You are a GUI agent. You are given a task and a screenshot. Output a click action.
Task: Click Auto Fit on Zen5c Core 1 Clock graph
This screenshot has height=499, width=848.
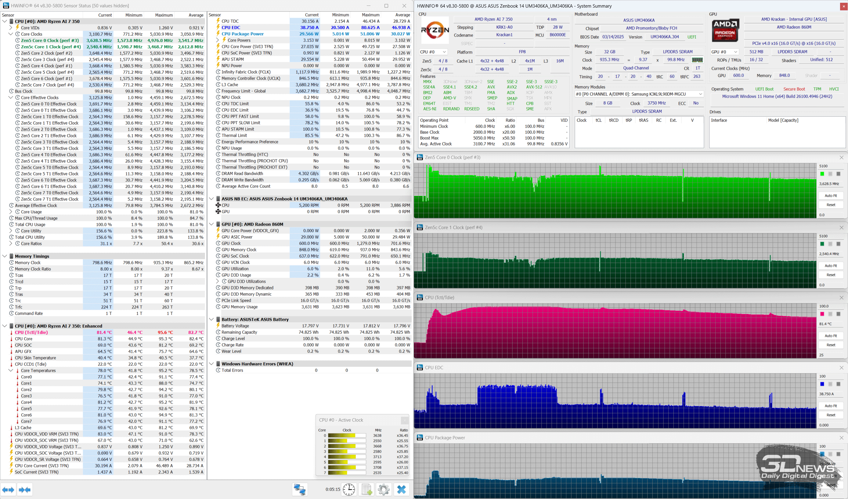click(x=831, y=266)
